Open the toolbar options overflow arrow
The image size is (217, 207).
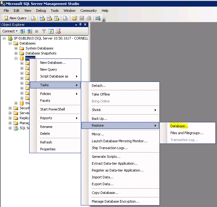[104, 20]
